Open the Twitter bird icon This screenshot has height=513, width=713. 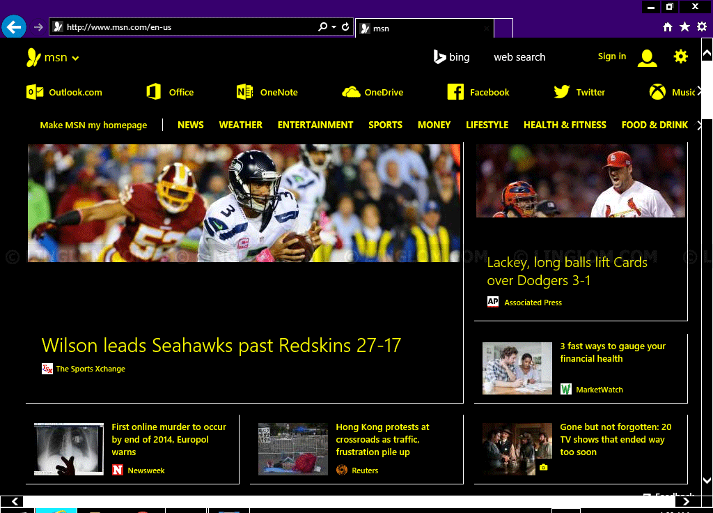[x=562, y=92]
